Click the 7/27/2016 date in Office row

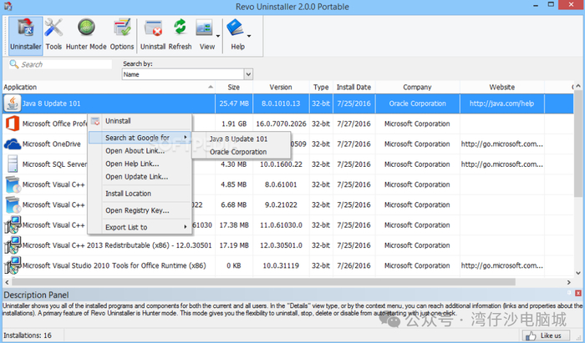coord(354,124)
